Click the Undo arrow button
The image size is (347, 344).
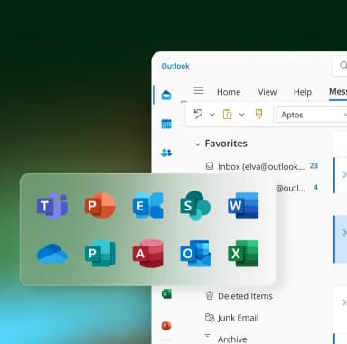tap(198, 115)
